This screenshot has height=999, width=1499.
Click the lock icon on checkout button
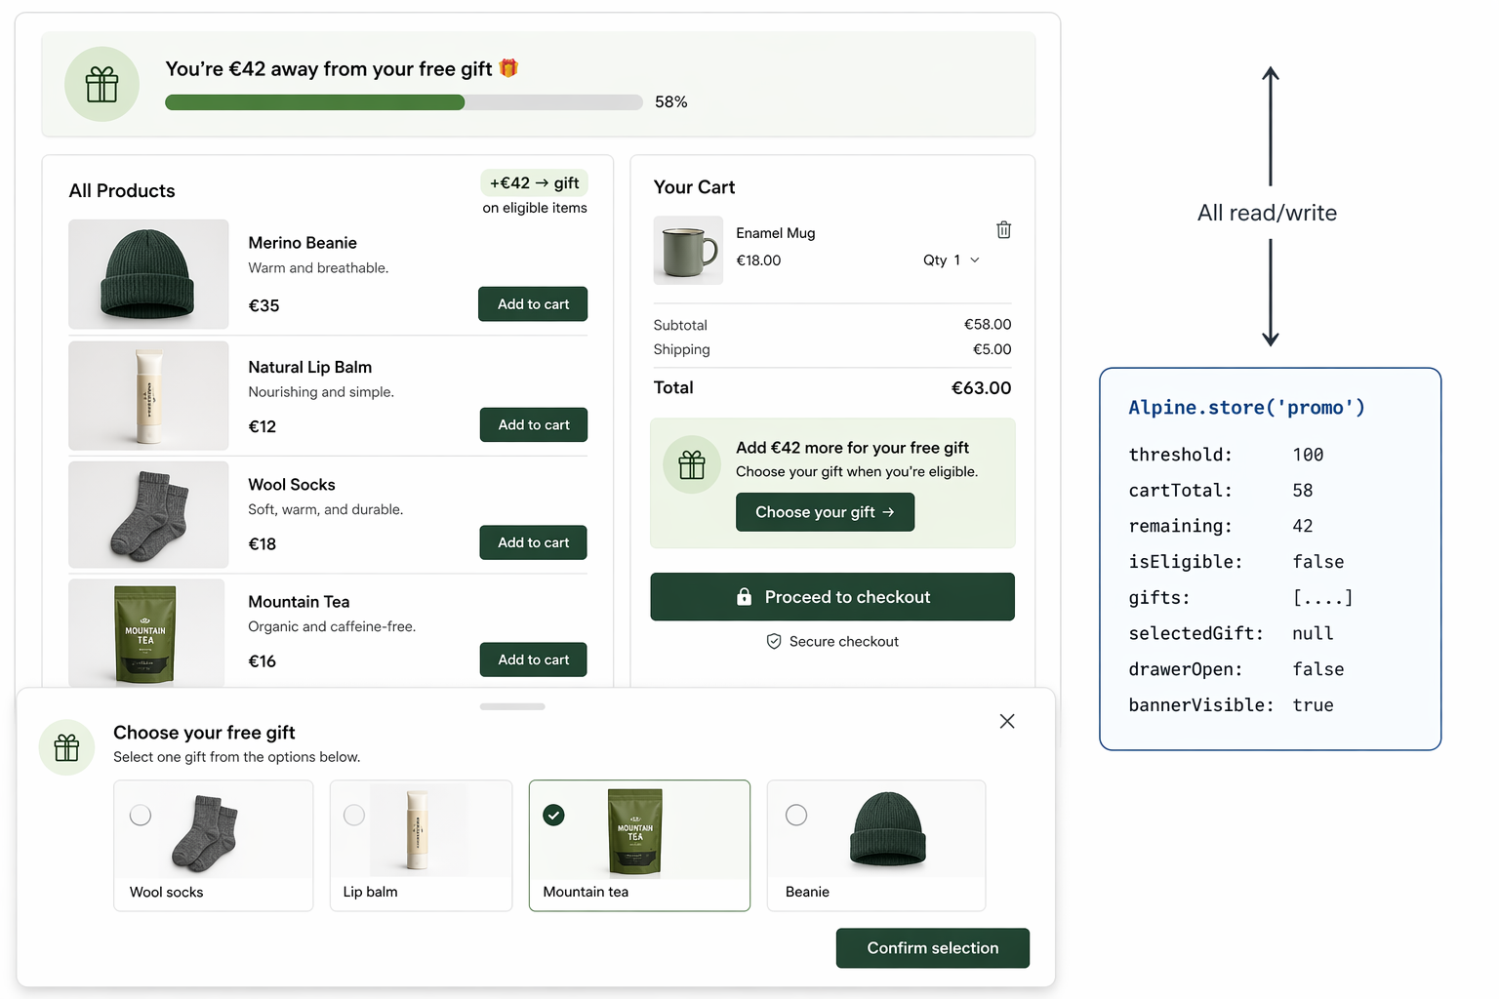(744, 597)
